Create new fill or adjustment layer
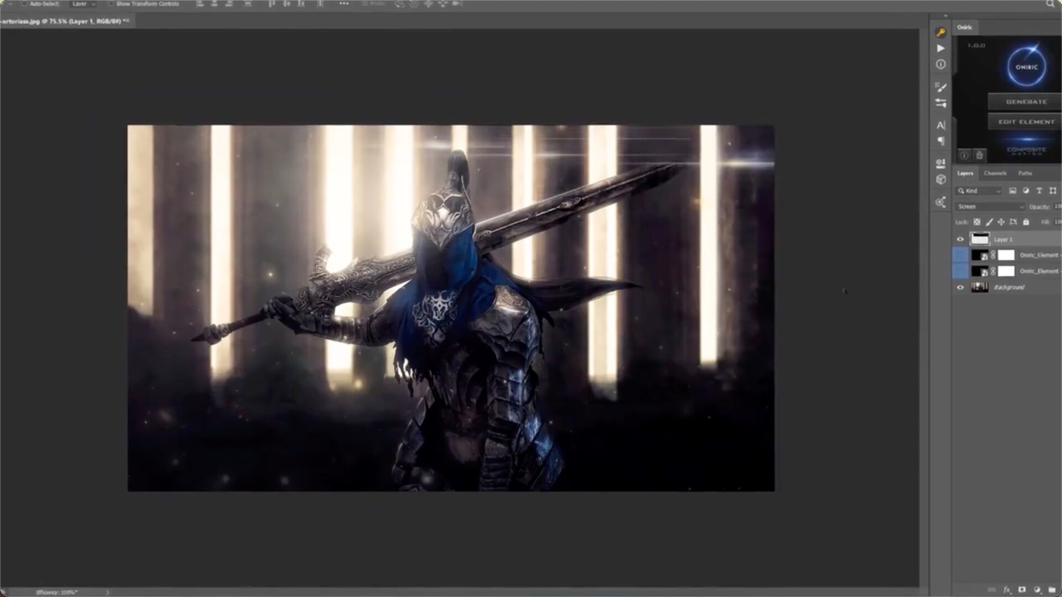This screenshot has height=597, width=1062. click(x=1037, y=590)
